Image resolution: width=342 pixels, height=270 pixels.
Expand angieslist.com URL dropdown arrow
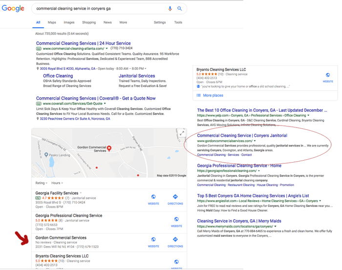coord(320,201)
